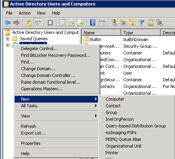Image resolution: width=175 pixels, height=159 pixels.
Task: Select Help in the context menu
Action: tap(56, 153)
